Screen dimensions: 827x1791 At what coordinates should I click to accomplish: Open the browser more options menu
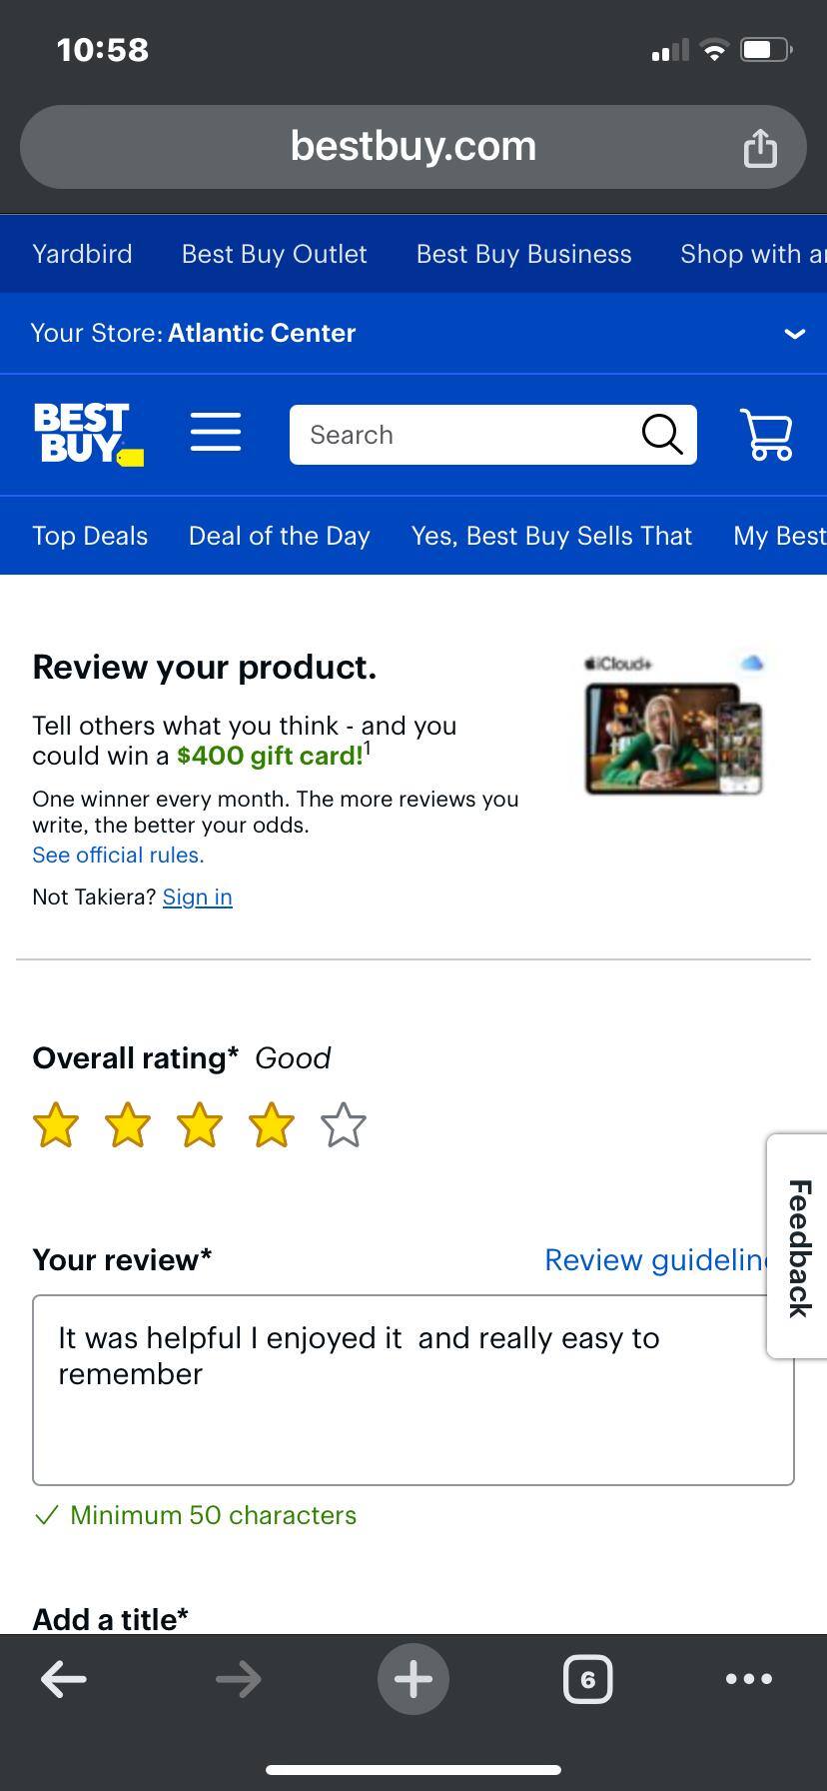point(747,1679)
